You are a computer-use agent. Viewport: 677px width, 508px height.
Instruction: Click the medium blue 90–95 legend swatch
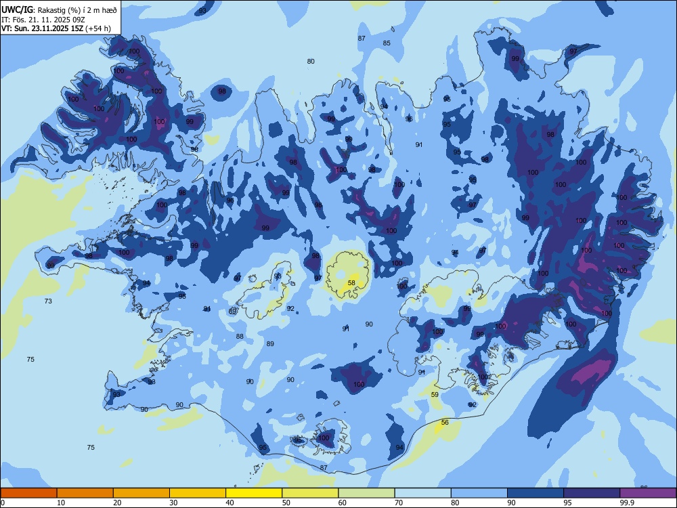(536, 493)
